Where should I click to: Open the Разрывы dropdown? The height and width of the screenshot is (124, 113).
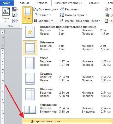[79, 9]
